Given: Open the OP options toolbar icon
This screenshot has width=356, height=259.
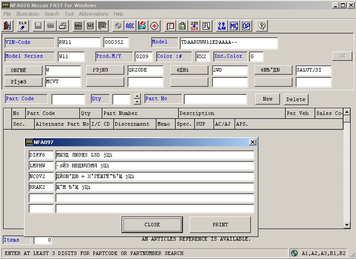Looking at the screenshot, I should pos(246,26).
